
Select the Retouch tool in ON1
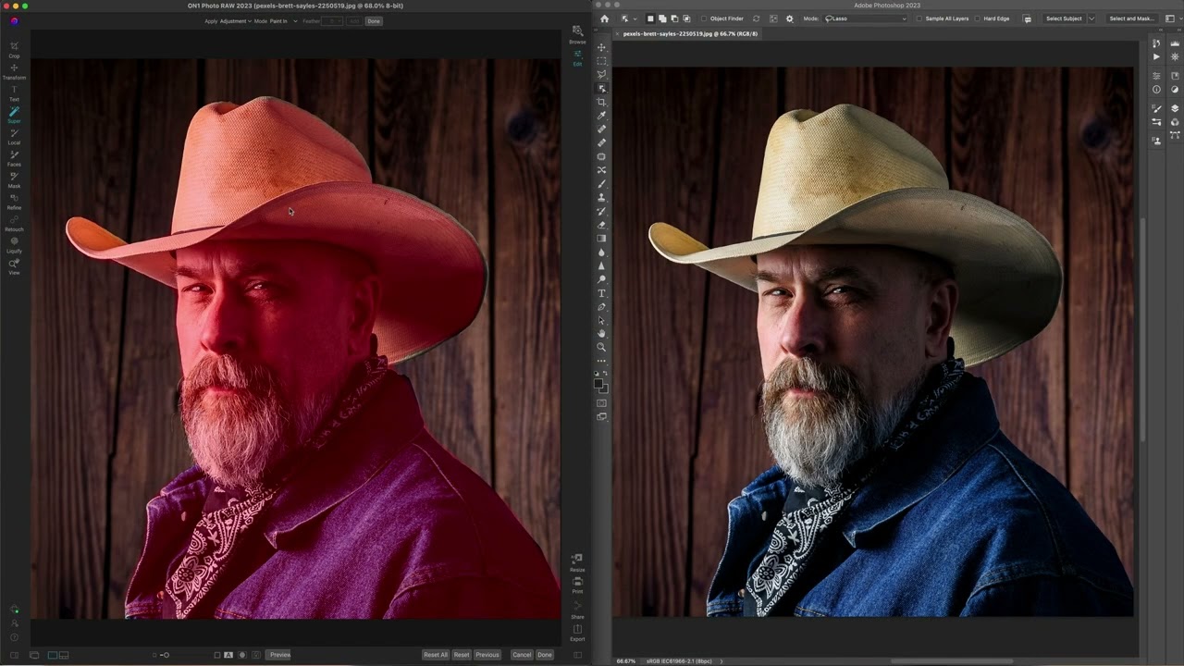click(14, 222)
